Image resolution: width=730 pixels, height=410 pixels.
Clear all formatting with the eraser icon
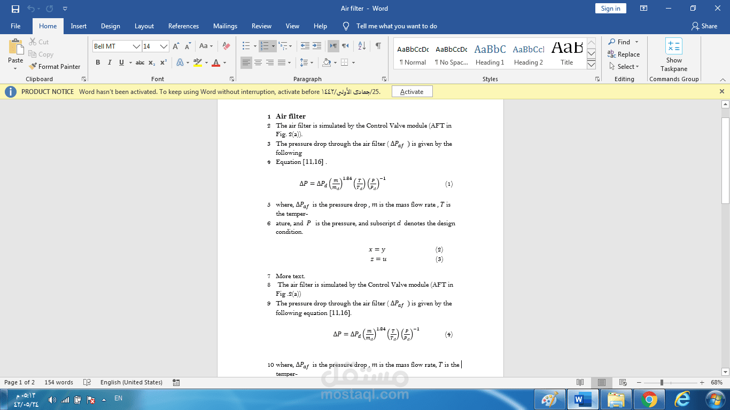[226, 46]
